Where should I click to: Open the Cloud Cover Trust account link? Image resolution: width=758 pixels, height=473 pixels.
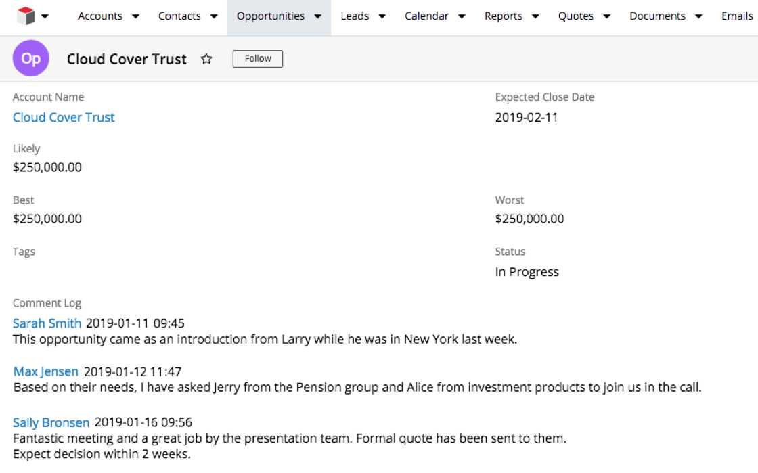(x=64, y=118)
